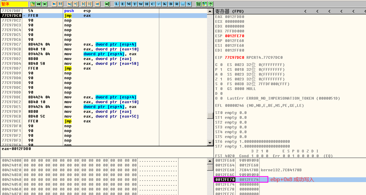Image resolution: width=366 pixels, height=195 pixels.
Task: Show the Threads window (T button)
Action: (x=135, y=4)
